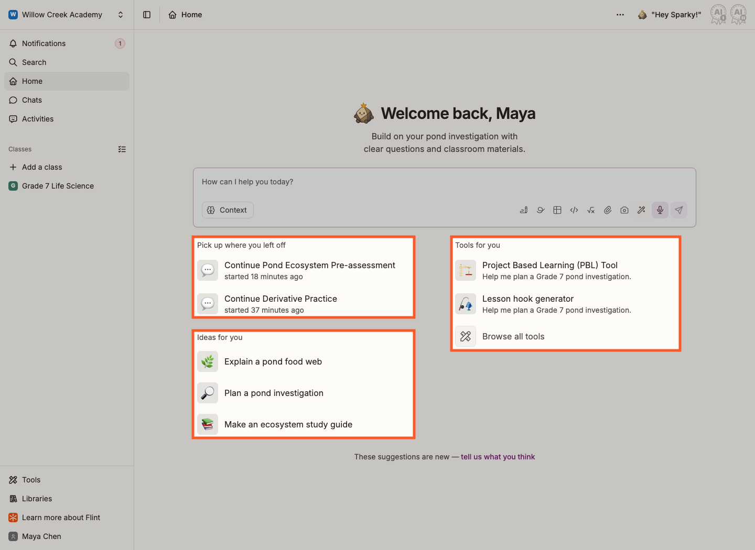Continue the Derivative Practice chat
755x550 pixels.
pyautogui.click(x=304, y=304)
